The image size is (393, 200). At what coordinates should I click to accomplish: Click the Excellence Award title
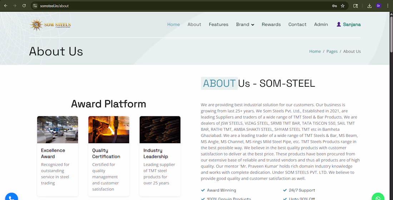click(x=53, y=153)
